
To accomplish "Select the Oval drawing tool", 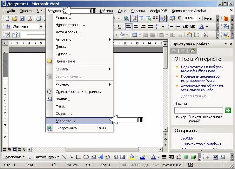I will pyautogui.click(x=86, y=157).
